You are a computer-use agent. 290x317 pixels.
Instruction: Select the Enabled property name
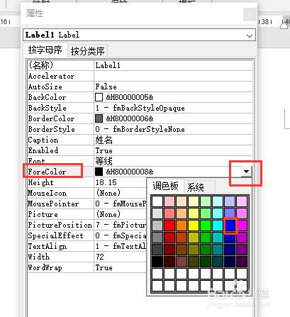43,150
